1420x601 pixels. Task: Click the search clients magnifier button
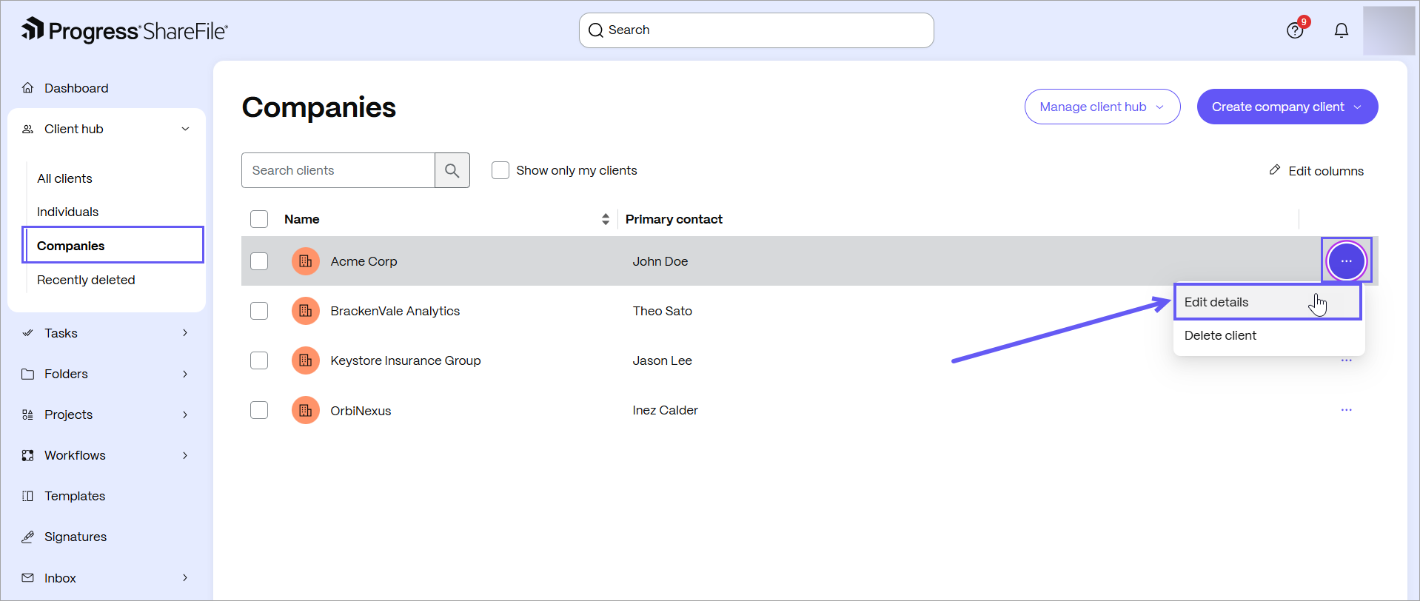(x=452, y=170)
